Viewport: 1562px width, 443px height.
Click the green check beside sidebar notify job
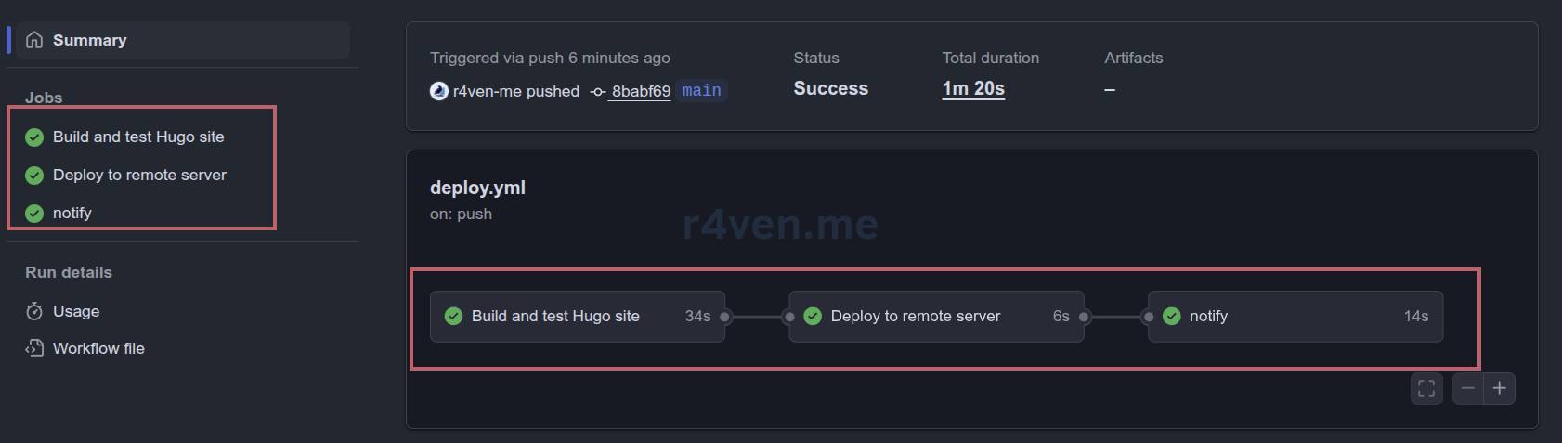[x=34, y=214]
